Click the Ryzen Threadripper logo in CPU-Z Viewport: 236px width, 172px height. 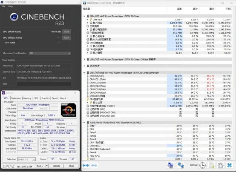69,110
